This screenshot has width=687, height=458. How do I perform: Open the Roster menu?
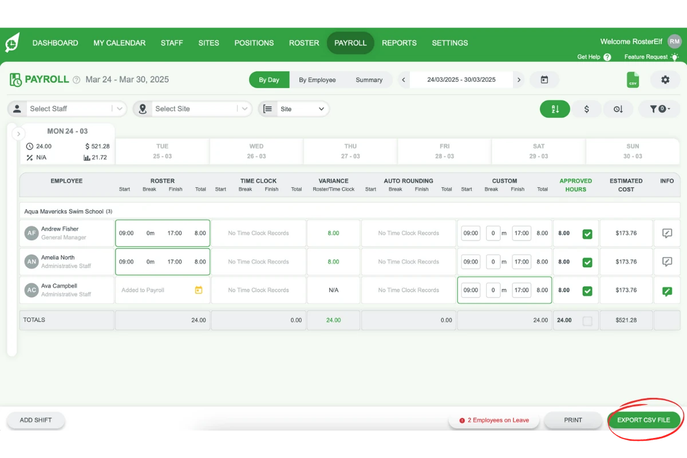click(304, 43)
